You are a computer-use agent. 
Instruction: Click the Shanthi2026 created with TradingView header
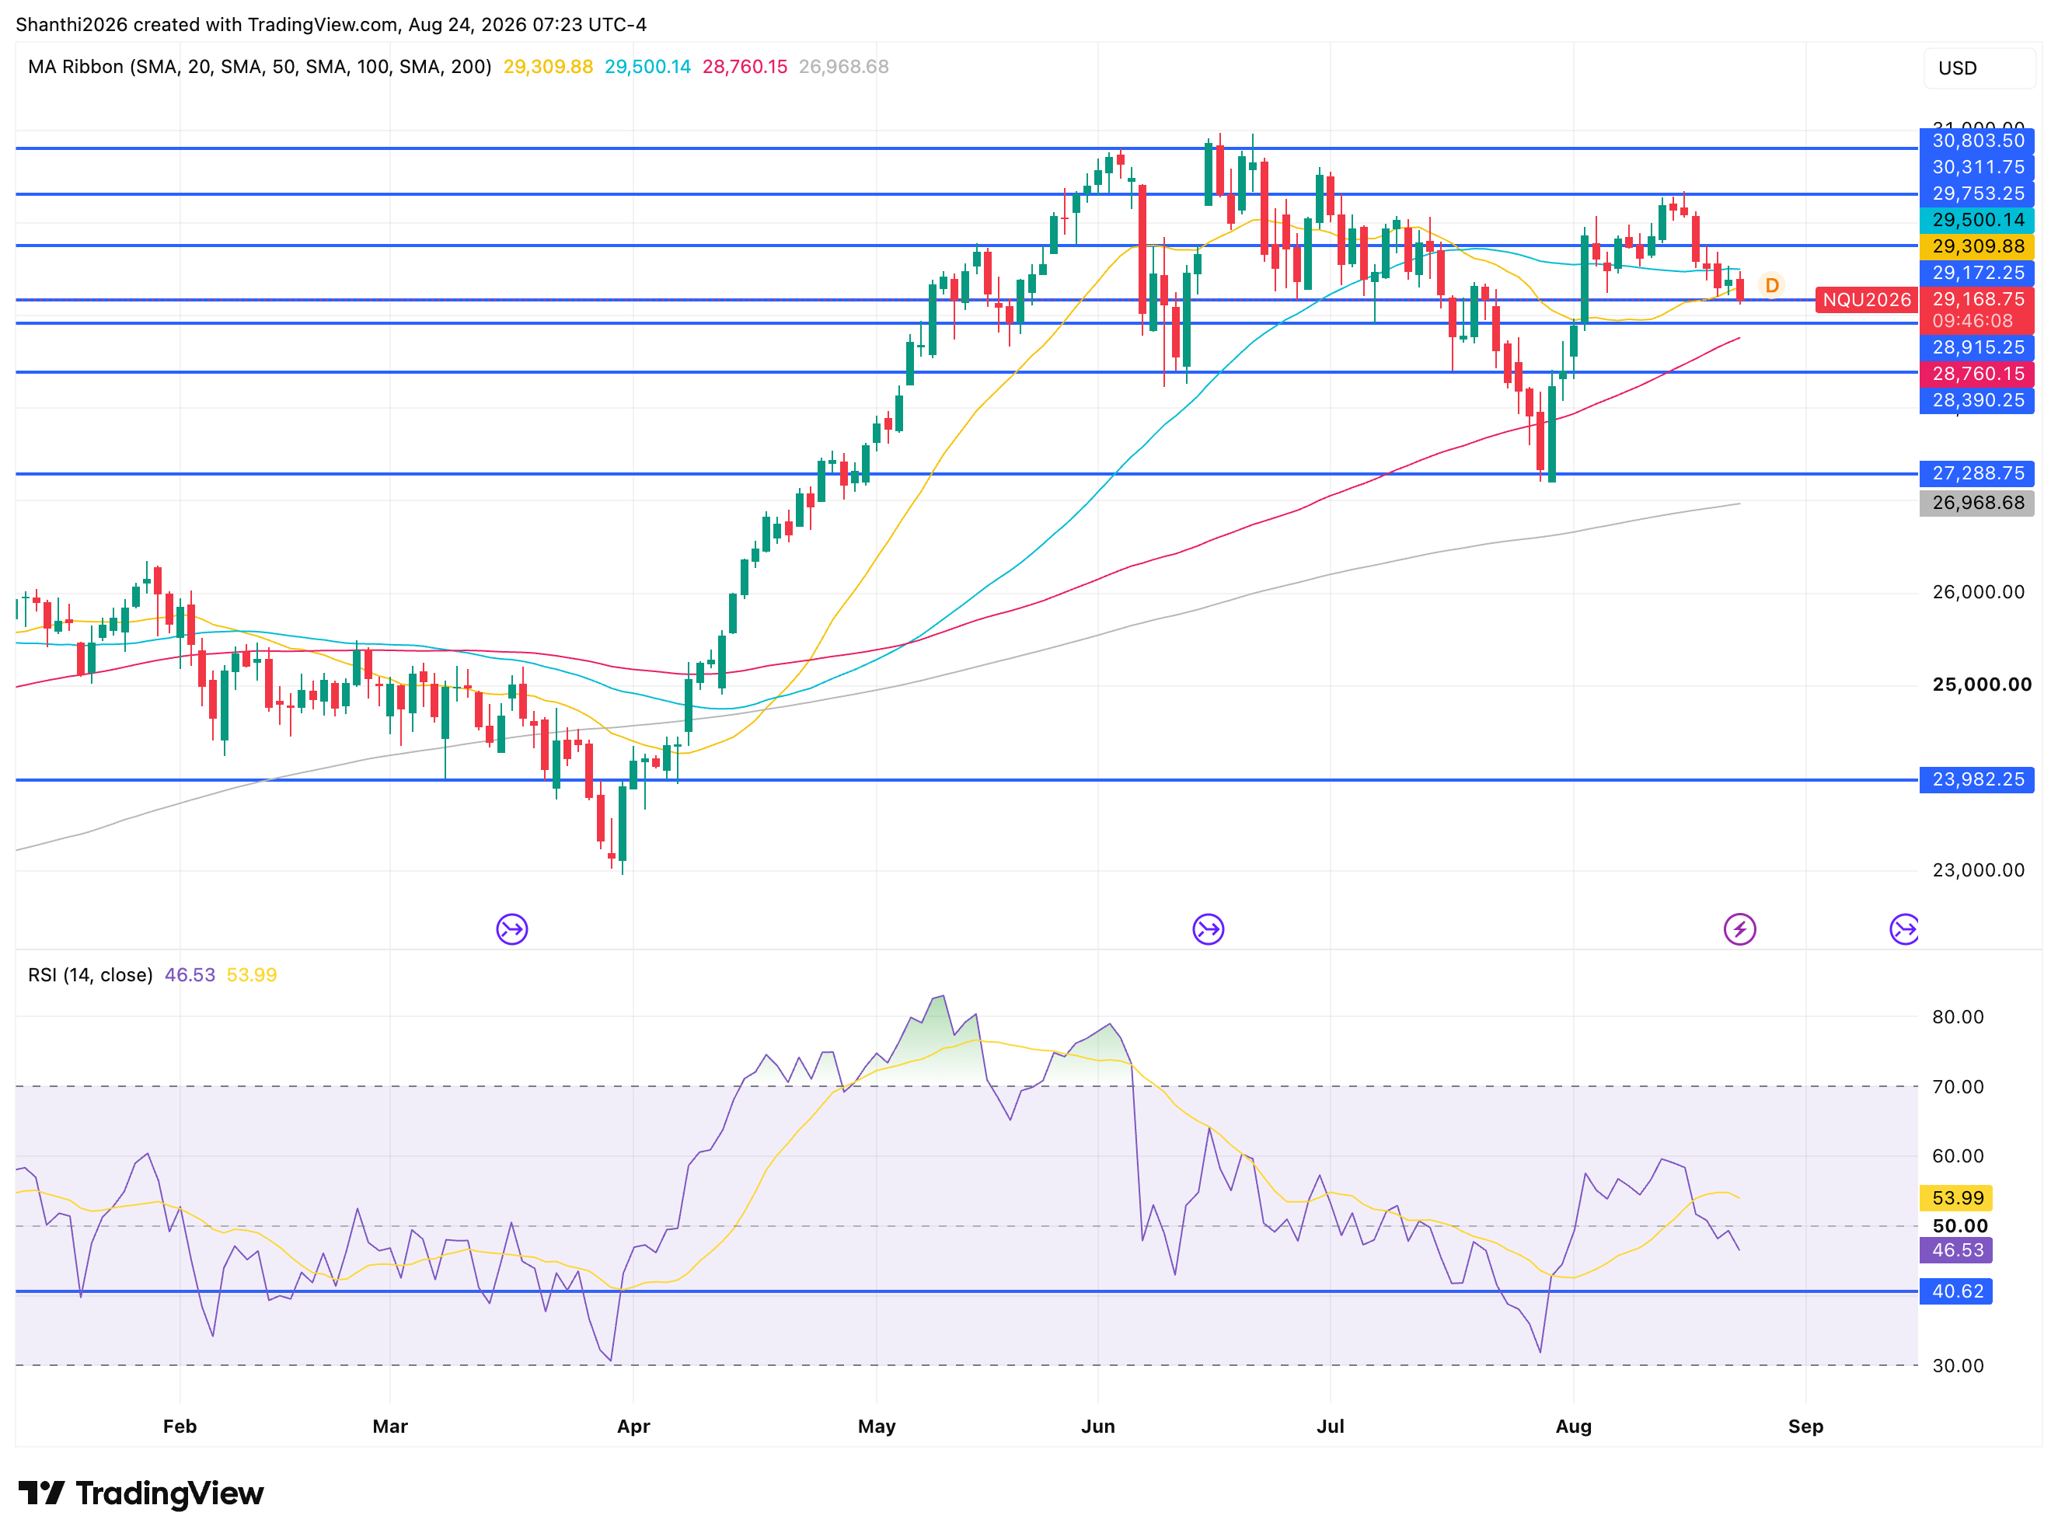[x=331, y=24]
